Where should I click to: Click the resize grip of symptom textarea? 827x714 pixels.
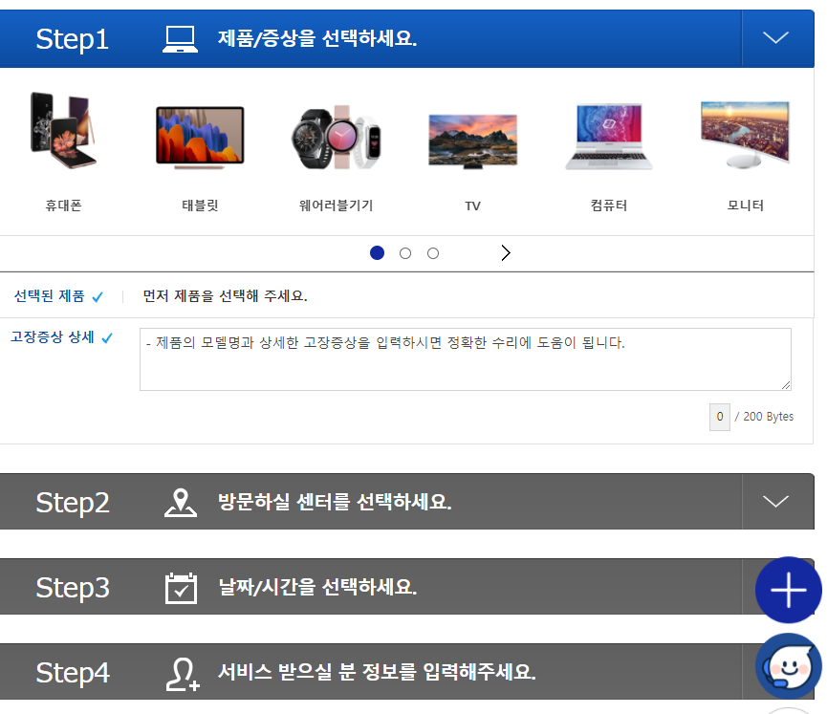point(786,385)
